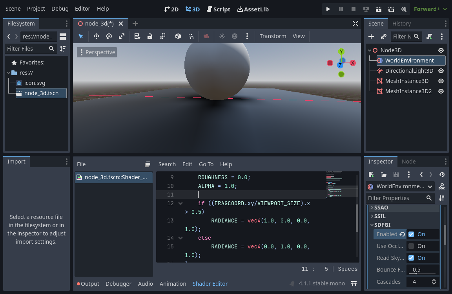The width and height of the screenshot is (452, 294).
Task: Enable the preview camera icon in the viewport toolbar
Action: (x=206, y=36)
